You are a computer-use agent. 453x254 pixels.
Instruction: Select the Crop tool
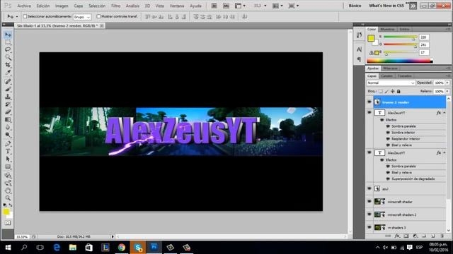point(8,65)
